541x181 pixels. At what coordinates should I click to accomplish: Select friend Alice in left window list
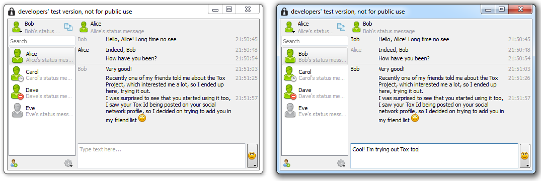pyautogui.click(x=42, y=56)
